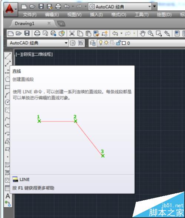Select the Zoom Previous tool
185x218 pixels.
167,34
